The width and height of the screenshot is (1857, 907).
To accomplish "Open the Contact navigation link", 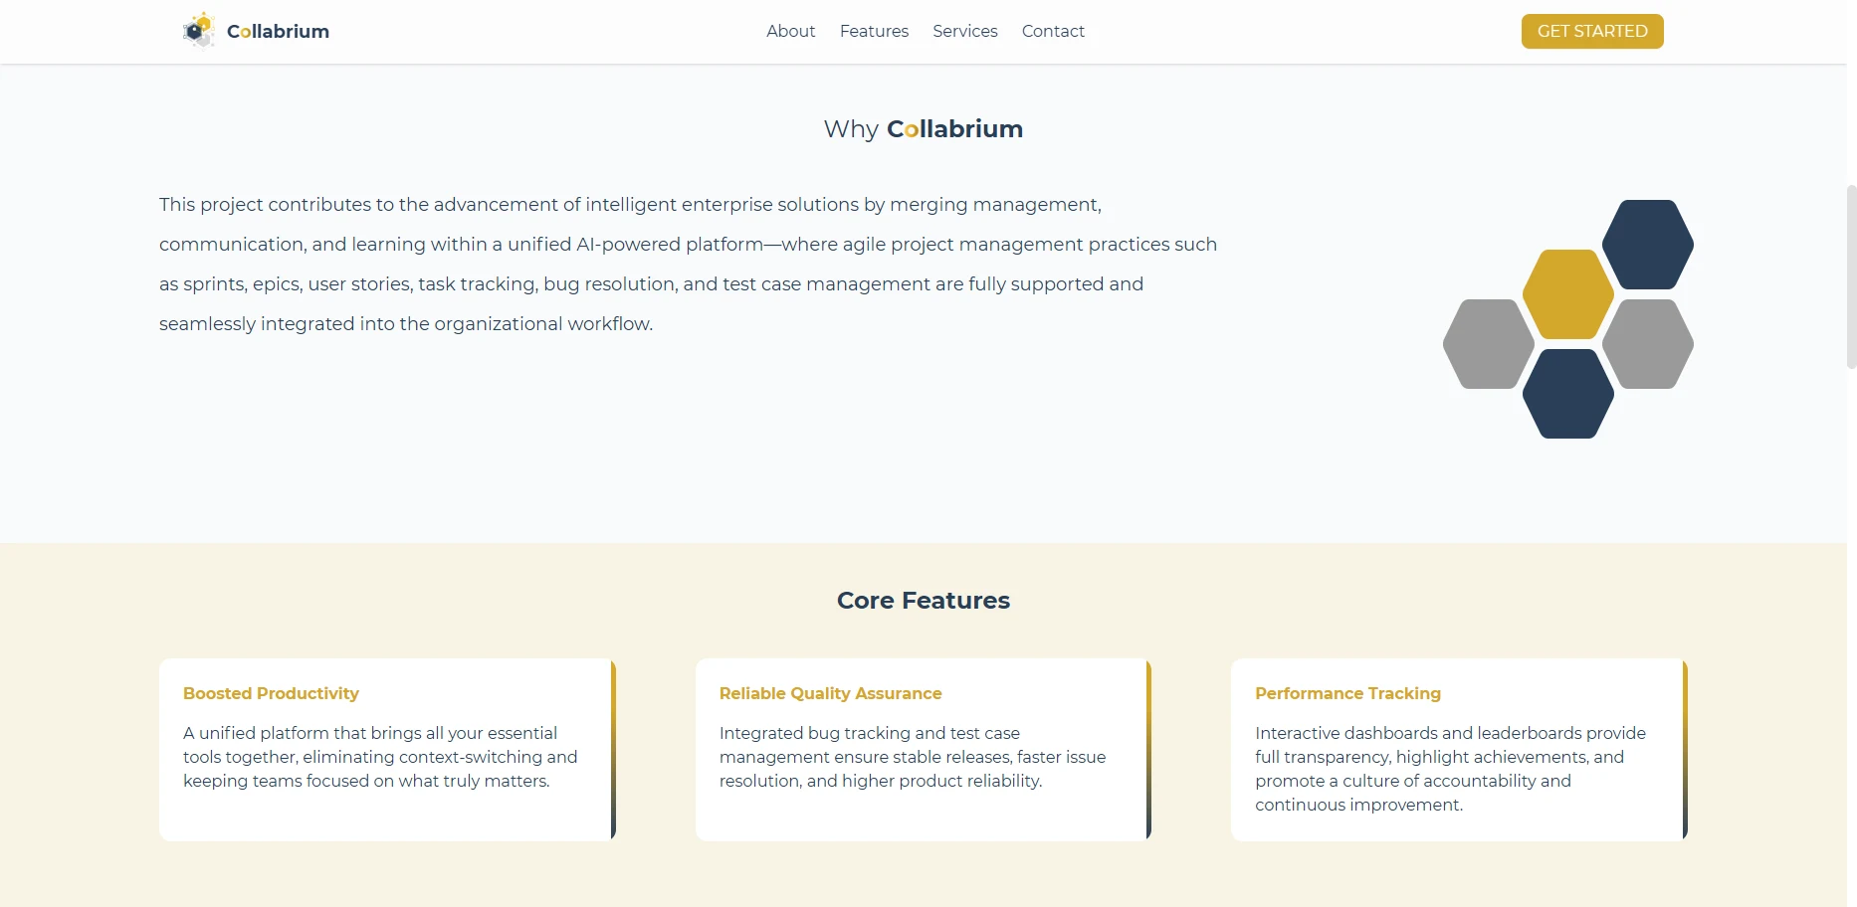I will (1053, 31).
